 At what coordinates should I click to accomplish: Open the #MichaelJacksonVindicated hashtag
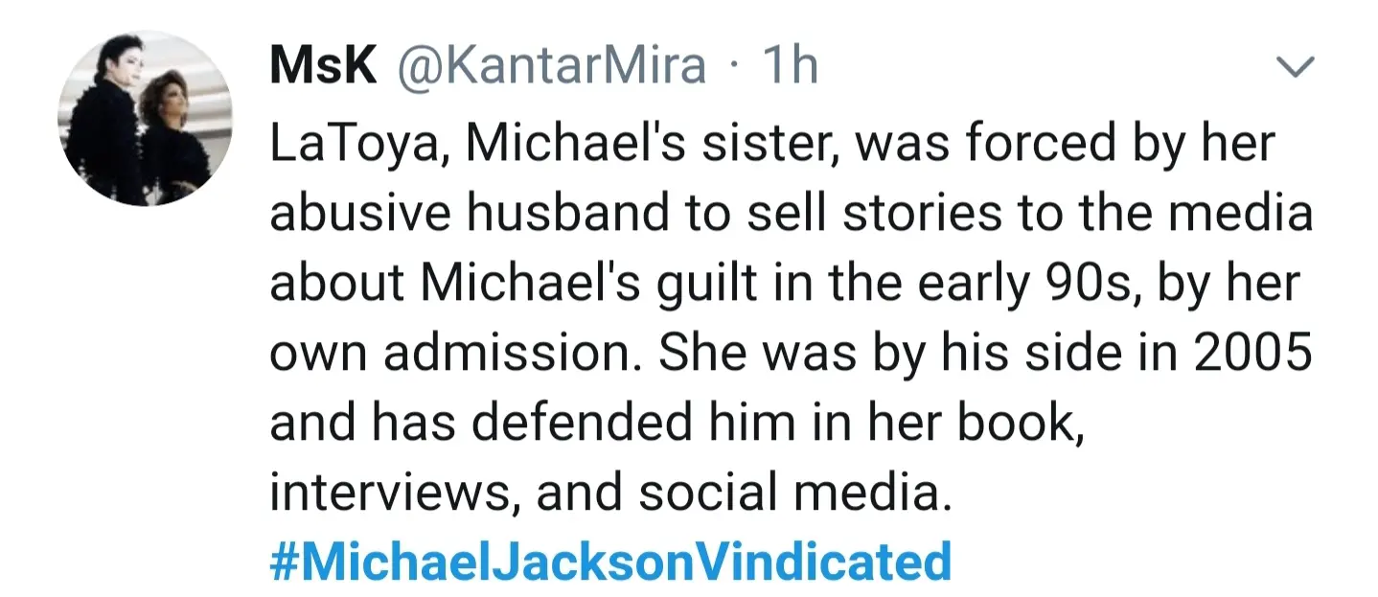tap(610, 562)
